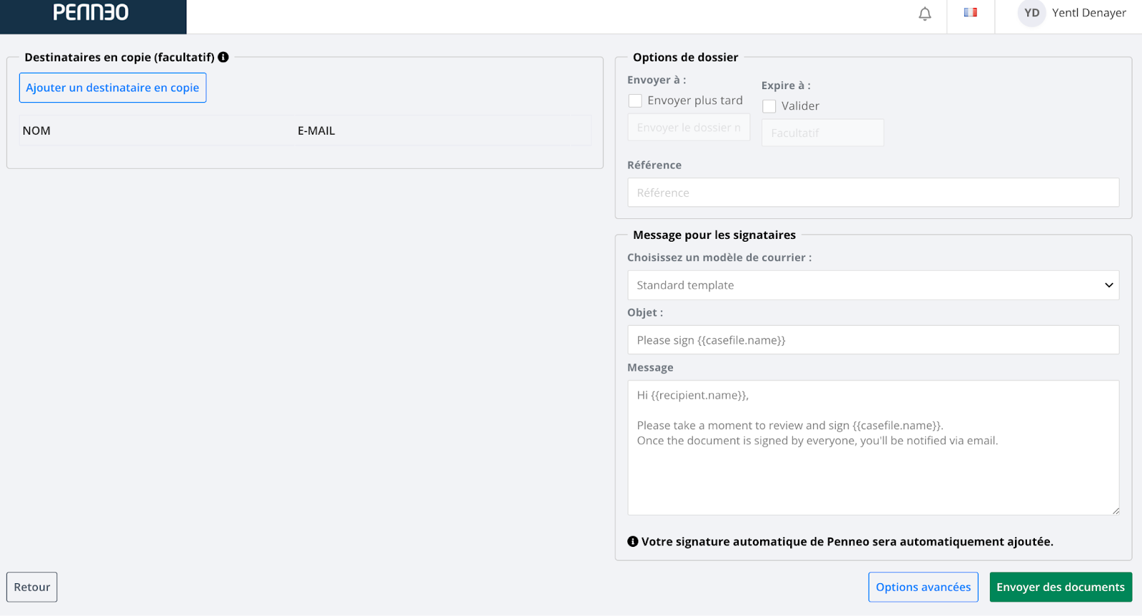Image resolution: width=1142 pixels, height=616 pixels.
Task: Click Ajouter un destinataire en copie
Action: point(113,88)
